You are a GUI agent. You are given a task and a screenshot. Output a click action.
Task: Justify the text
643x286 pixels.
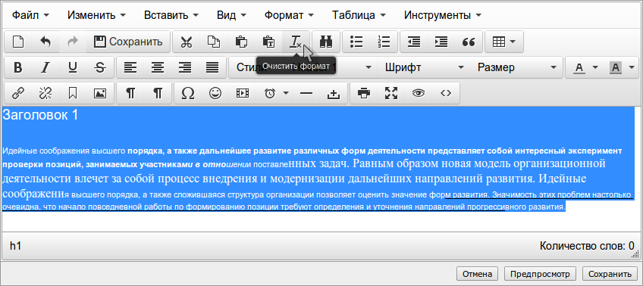point(212,67)
